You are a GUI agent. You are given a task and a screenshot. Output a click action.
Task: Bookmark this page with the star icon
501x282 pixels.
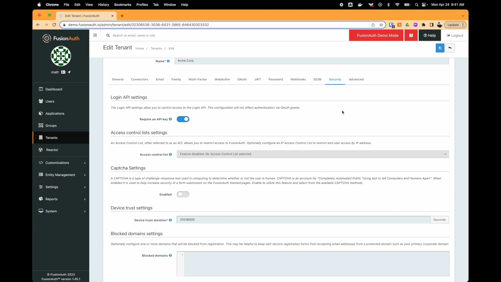click(x=381, y=25)
